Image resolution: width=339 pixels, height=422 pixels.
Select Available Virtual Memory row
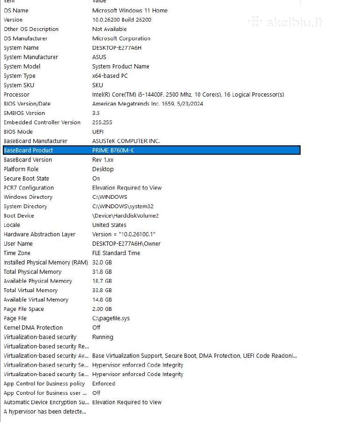[x=152, y=300]
